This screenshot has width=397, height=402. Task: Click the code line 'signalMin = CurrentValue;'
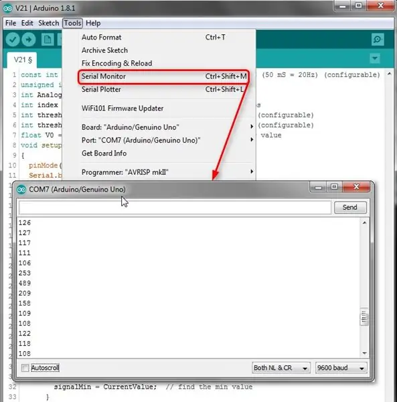105,387
